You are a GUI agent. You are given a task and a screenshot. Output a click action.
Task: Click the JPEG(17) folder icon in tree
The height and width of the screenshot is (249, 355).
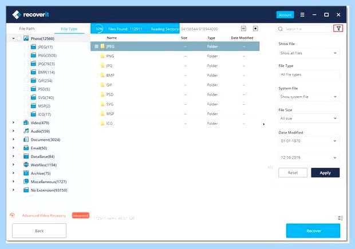click(33, 47)
